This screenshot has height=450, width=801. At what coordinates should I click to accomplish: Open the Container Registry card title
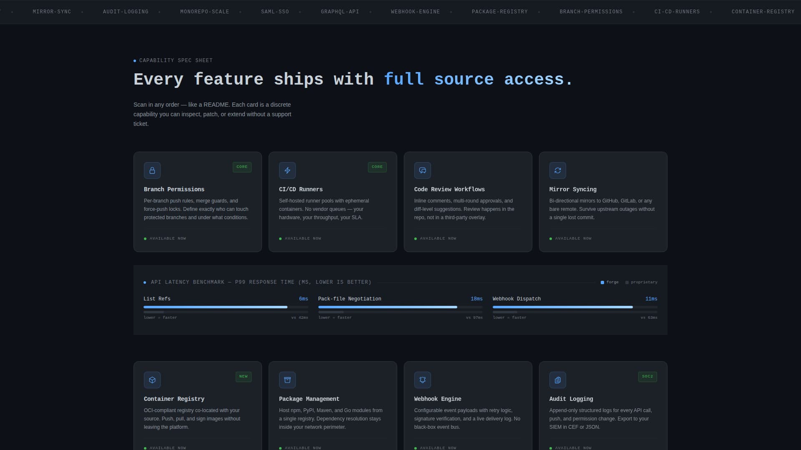click(174, 399)
